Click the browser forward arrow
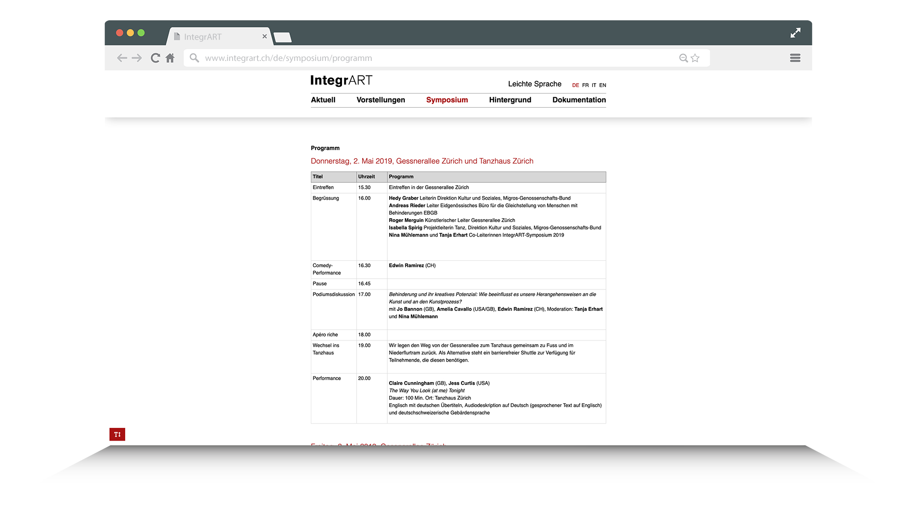The height and width of the screenshot is (510, 907). (x=137, y=58)
